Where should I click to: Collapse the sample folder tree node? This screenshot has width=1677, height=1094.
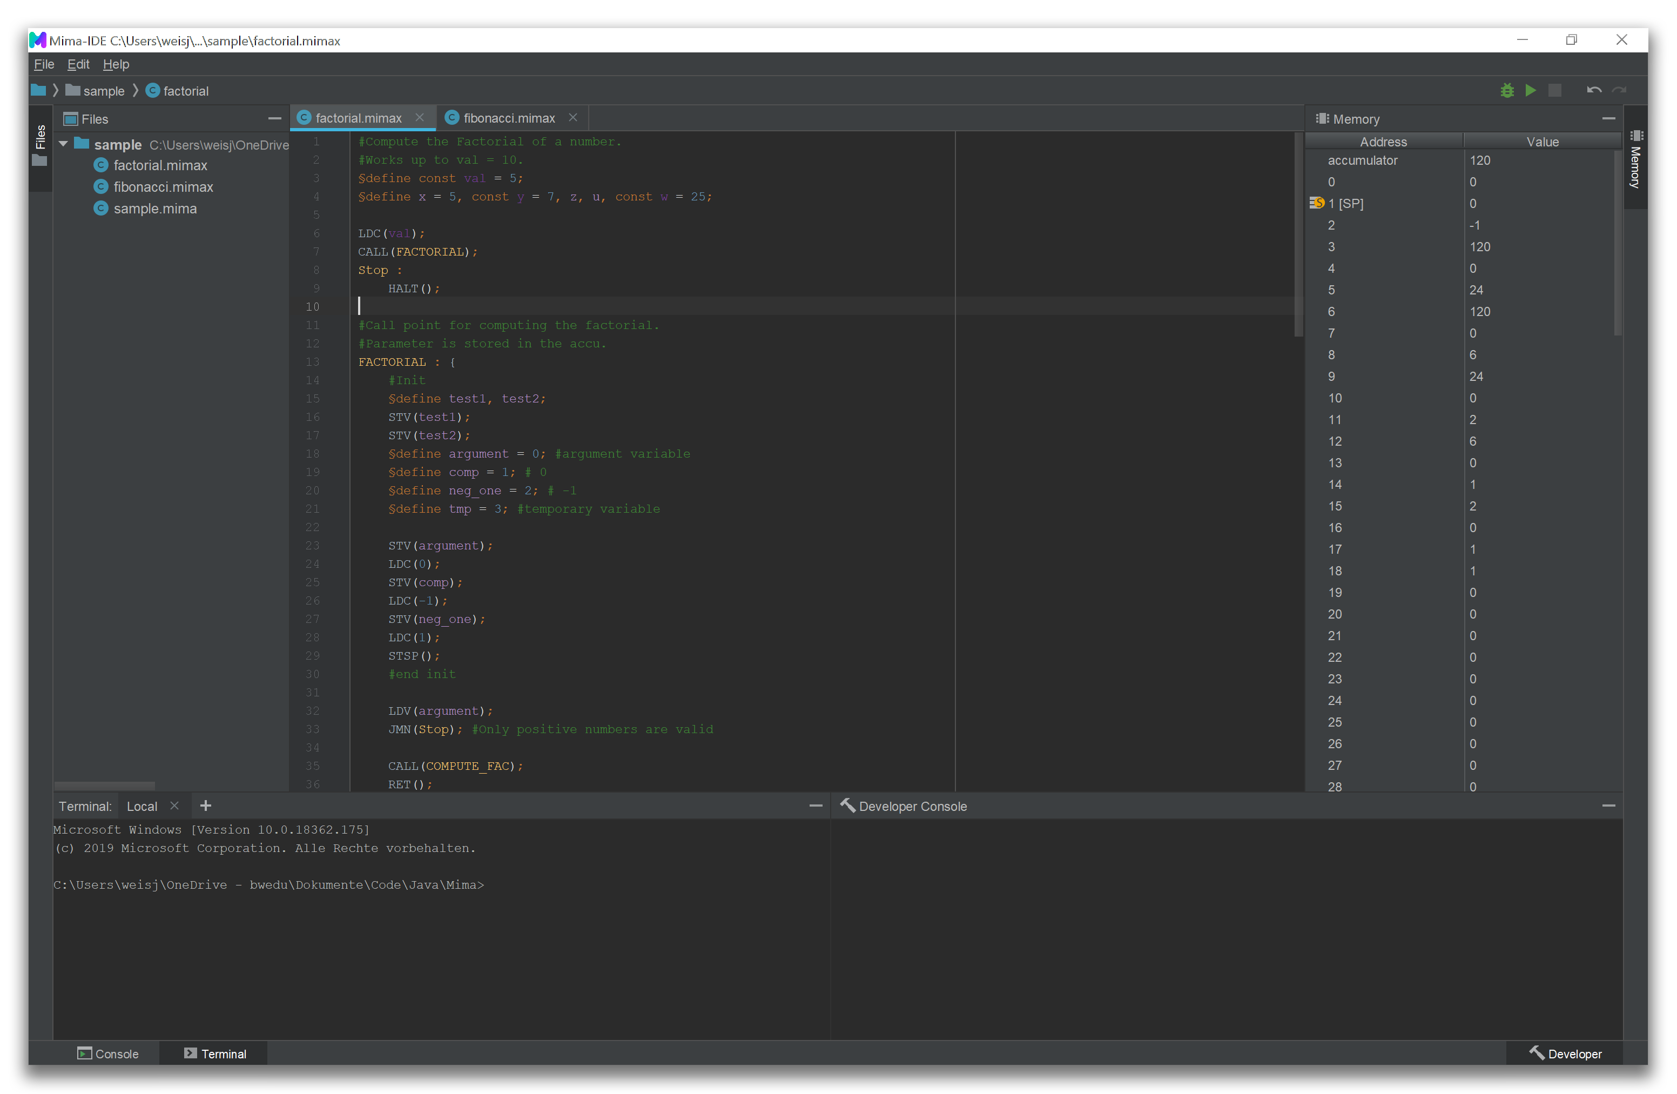63,144
